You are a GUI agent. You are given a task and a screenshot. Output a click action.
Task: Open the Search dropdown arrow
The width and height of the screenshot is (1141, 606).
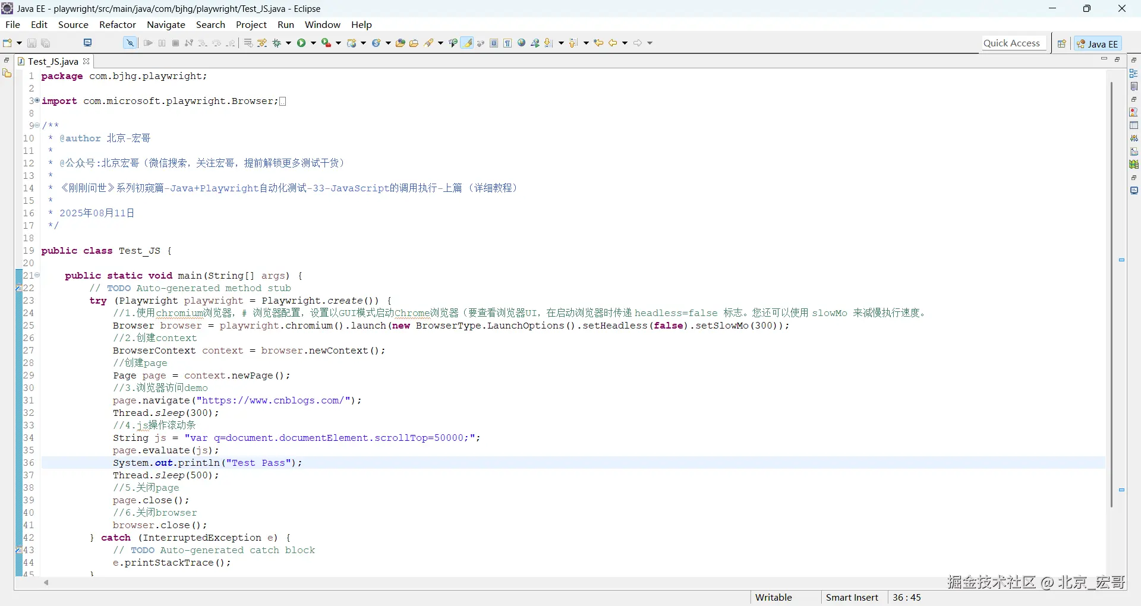pyautogui.click(x=440, y=43)
